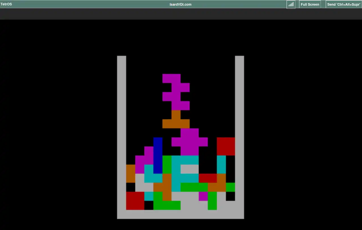Click the dark blue vertical bar piece
This screenshot has height=230, width=362.
pos(158,156)
